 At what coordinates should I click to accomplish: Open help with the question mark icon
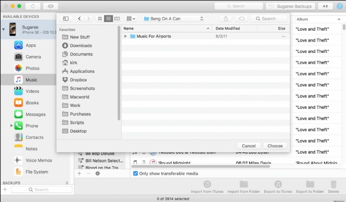click(340, 6)
